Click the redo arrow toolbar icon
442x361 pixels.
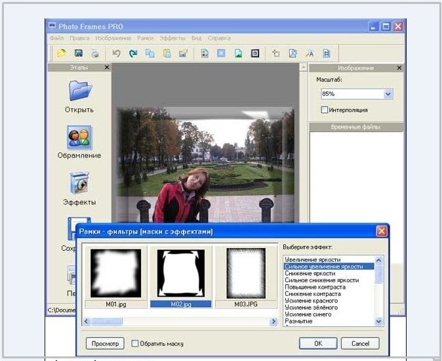(x=134, y=53)
